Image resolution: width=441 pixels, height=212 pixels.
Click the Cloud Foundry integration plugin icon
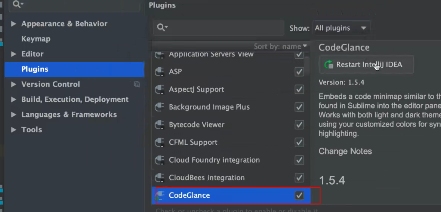tap(160, 160)
